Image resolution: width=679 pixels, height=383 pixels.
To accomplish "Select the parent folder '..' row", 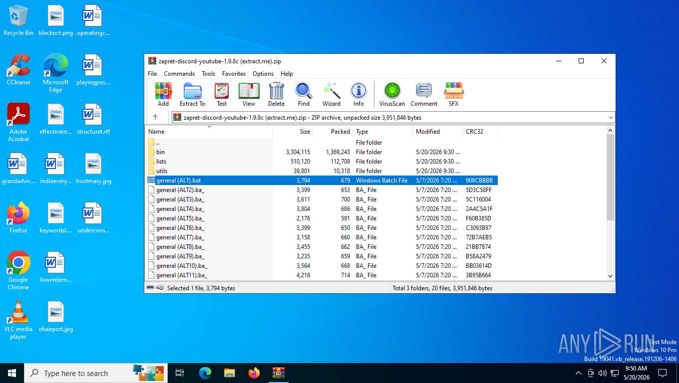I will coord(322,143).
